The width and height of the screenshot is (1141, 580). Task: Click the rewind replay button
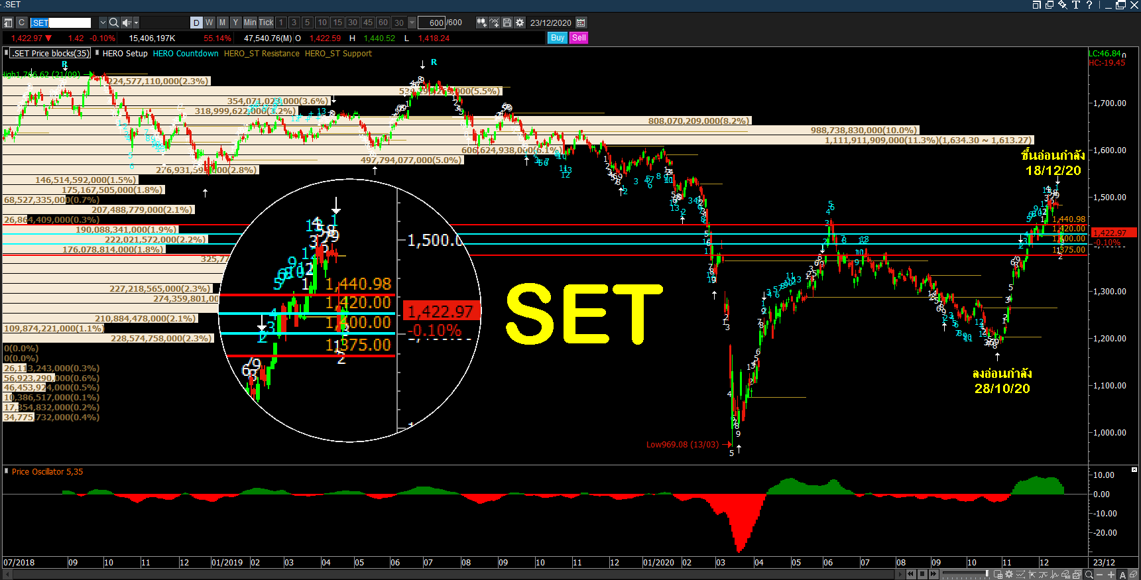(911, 574)
